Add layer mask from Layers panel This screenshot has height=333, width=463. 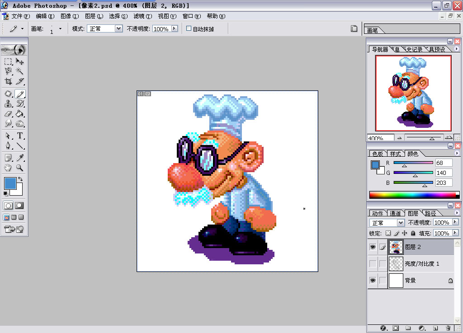(396, 328)
